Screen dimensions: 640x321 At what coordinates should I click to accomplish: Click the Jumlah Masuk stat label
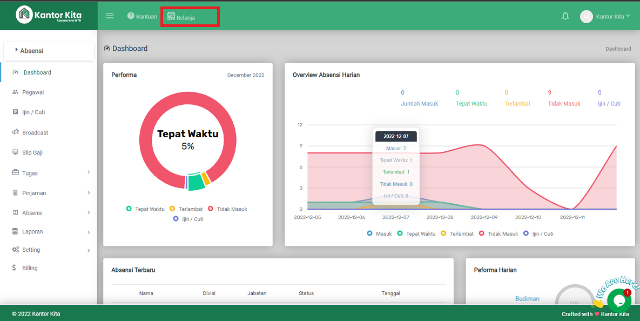tap(419, 104)
